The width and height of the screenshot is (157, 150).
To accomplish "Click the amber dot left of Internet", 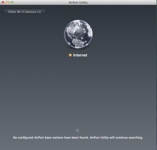I will pyautogui.click(x=70, y=55).
